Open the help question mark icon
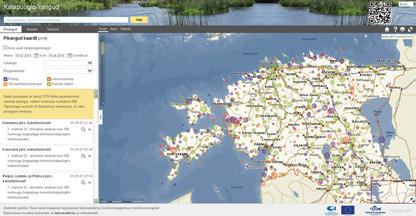Viewport: 416px width, 216px height. pos(395,29)
